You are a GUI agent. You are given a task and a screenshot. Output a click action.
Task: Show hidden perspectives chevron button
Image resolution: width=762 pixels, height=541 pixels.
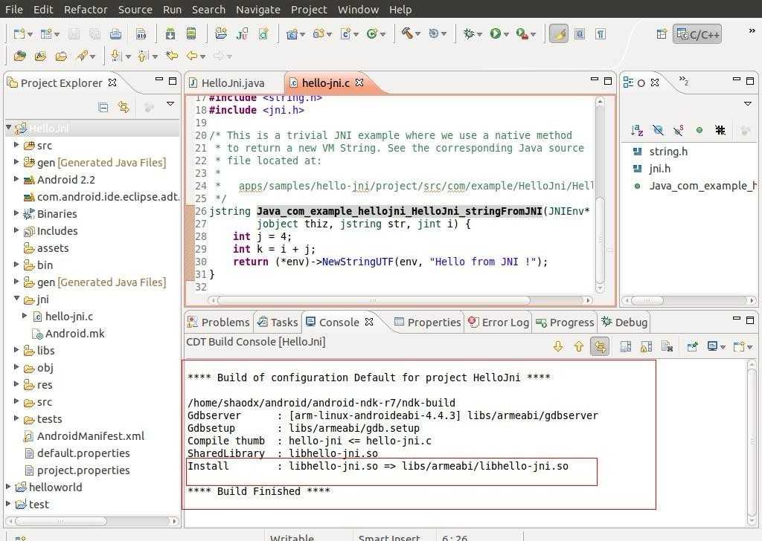(x=752, y=31)
